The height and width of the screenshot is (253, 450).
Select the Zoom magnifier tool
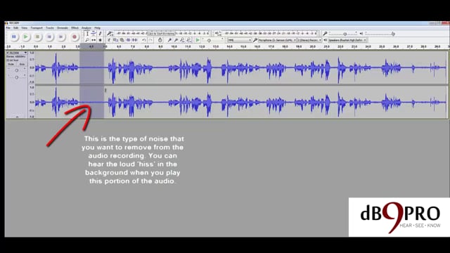[x=87, y=40]
